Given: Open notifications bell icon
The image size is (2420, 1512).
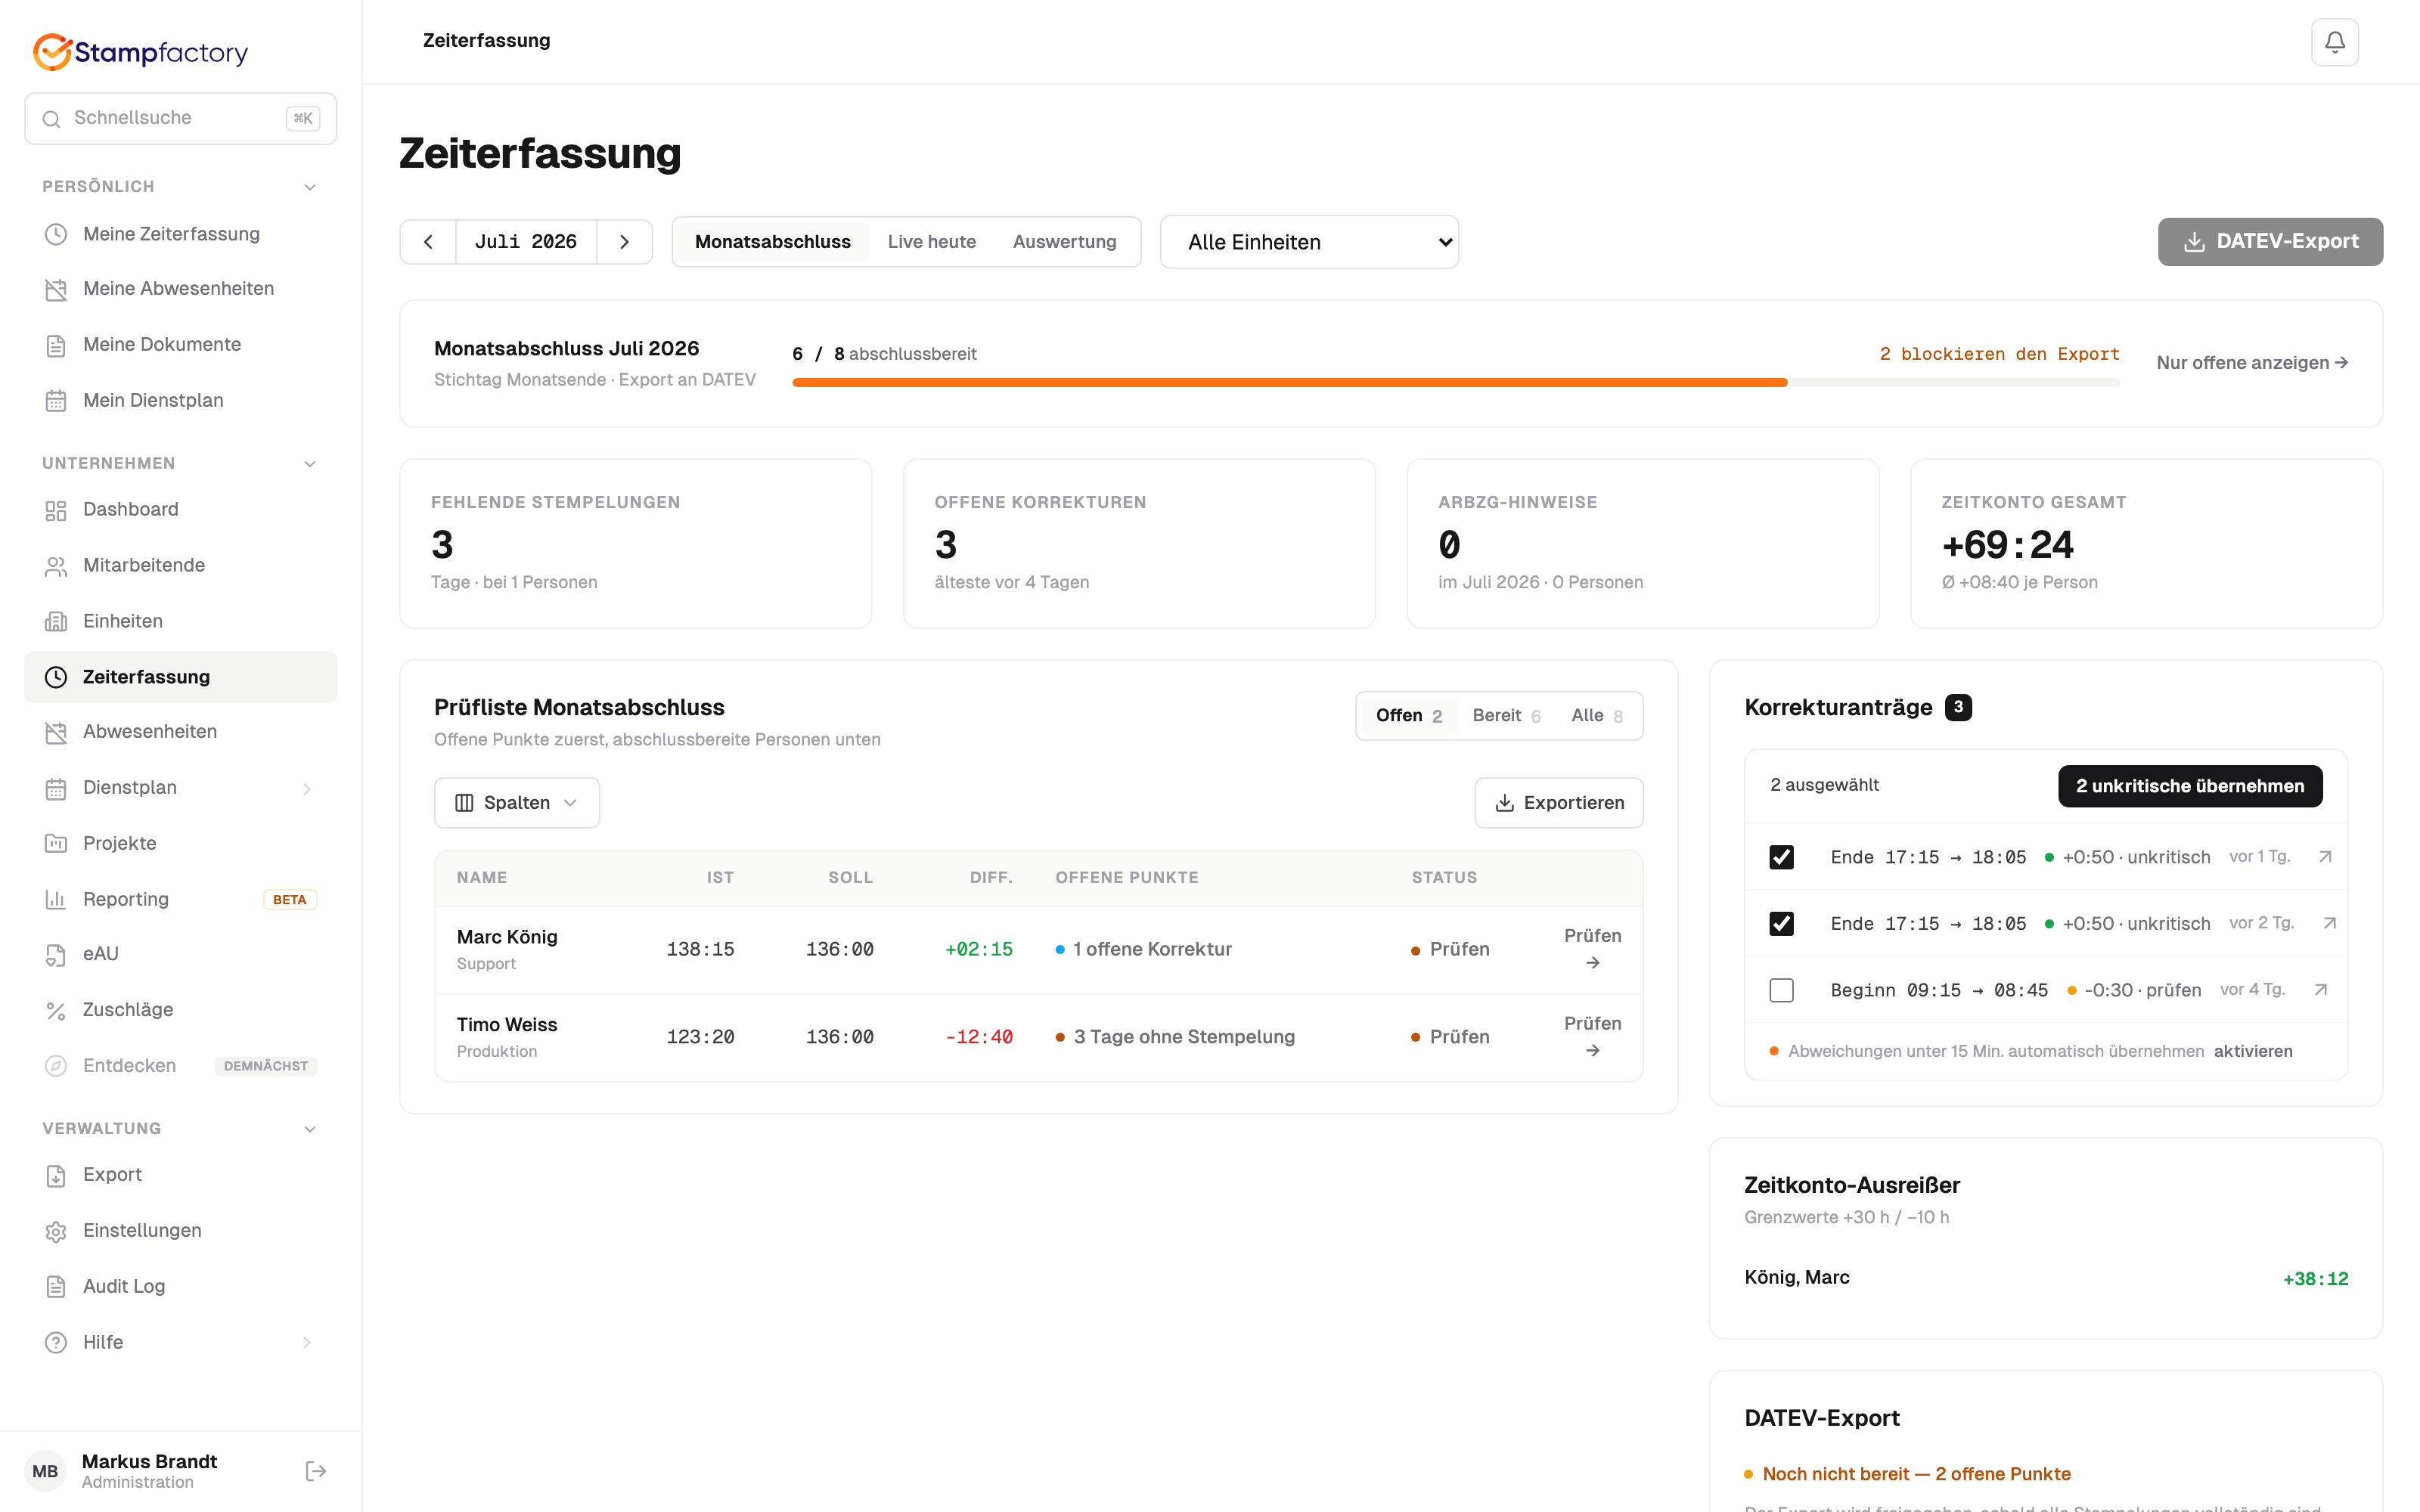Looking at the screenshot, I should pyautogui.click(x=2334, y=42).
